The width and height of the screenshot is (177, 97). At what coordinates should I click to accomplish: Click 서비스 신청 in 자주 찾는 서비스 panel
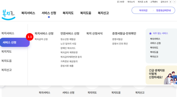click(x=155, y=43)
